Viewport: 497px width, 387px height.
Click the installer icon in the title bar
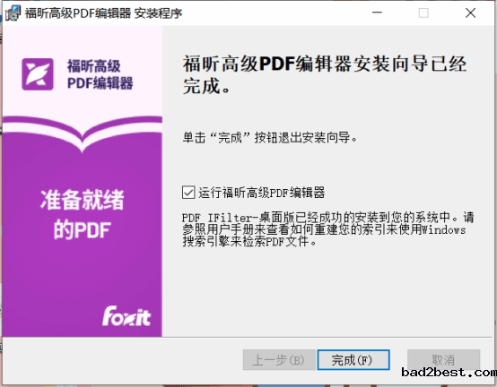13,13
